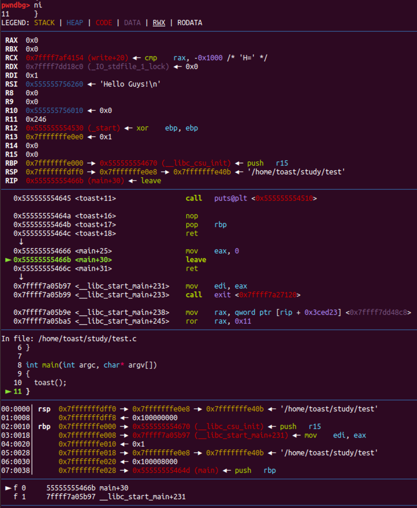Click the current instruction arrow at main+30
The image size is (417, 508).
point(8,260)
